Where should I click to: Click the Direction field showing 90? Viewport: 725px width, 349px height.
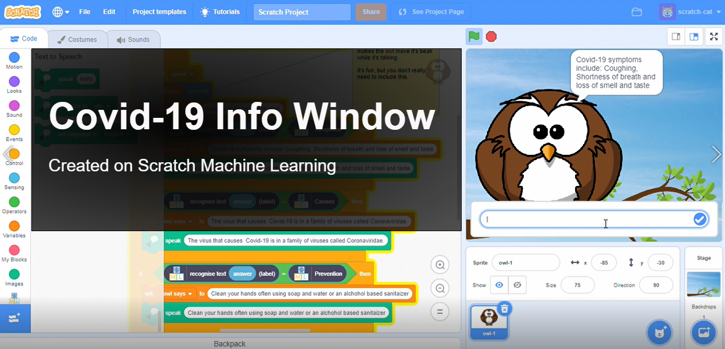pos(656,285)
